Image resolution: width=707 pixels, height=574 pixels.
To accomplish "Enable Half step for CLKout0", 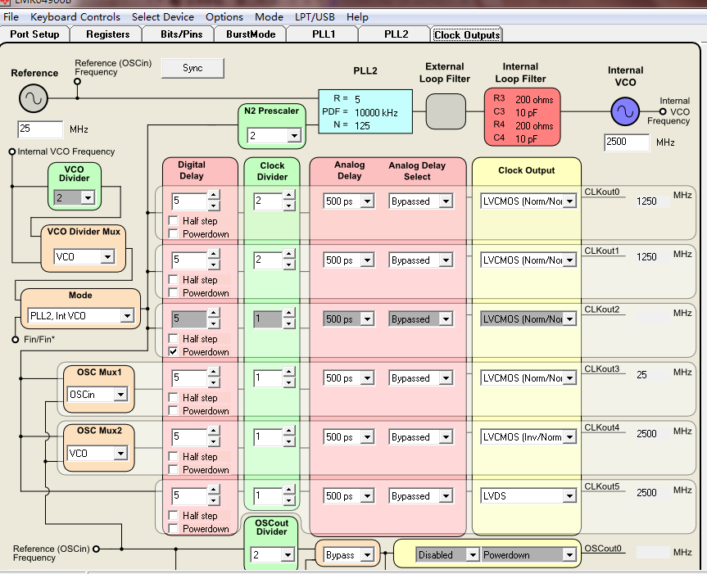I will coord(173,221).
